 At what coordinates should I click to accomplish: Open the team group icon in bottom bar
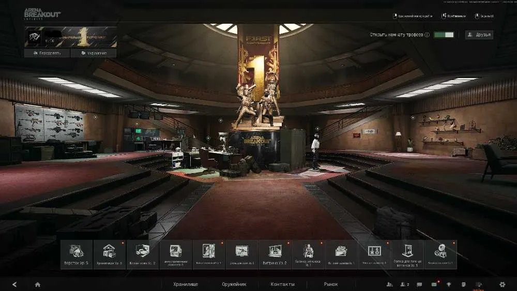[x=389, y=284]
